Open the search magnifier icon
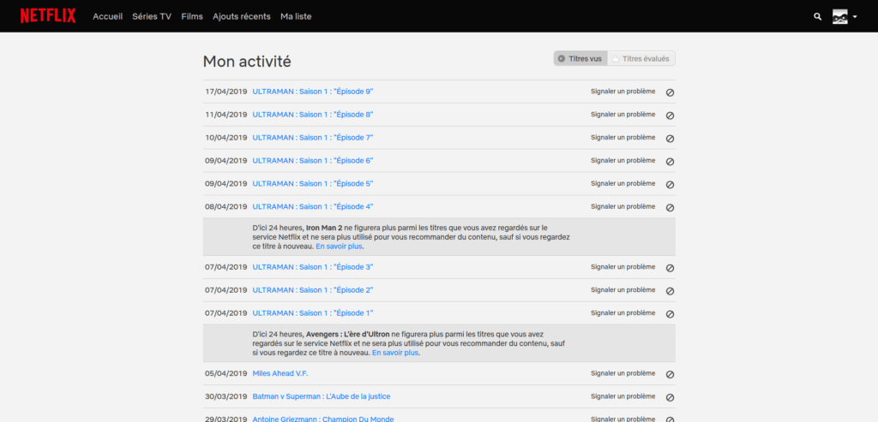Screen dimensions: 878x422 (817, 17)
